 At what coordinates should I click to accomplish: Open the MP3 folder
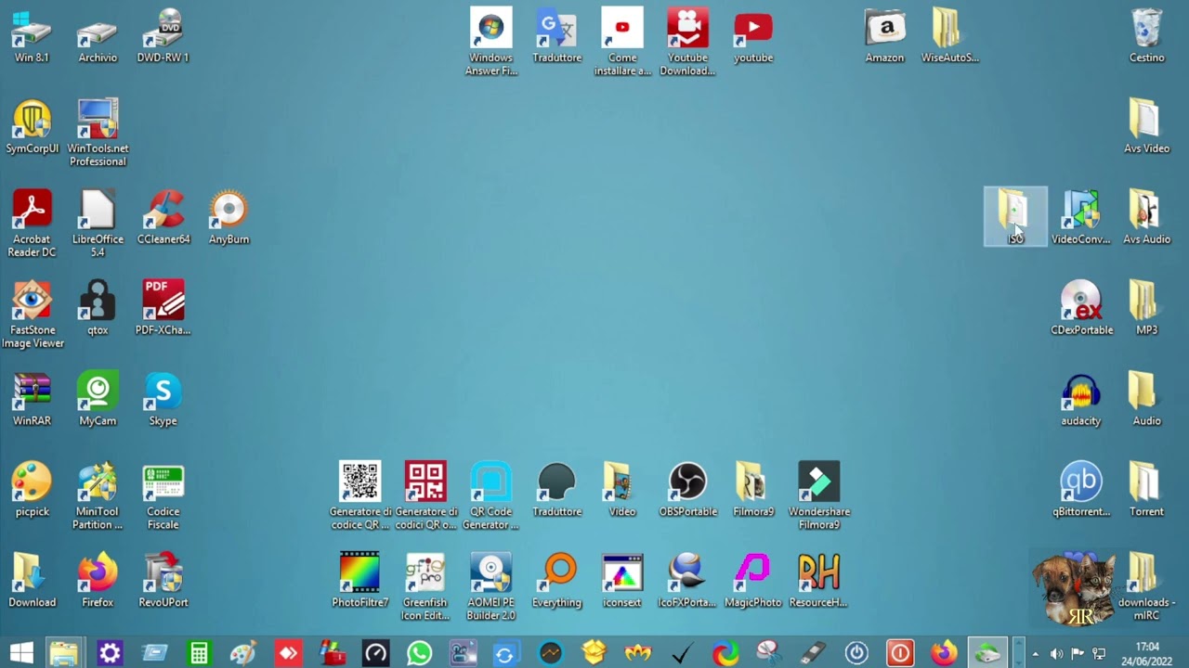pos(1146,309)
